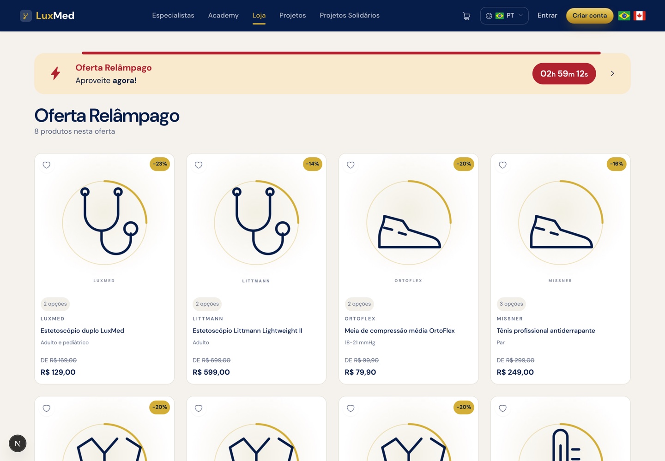Click the lightning bolt offer icon
The image size is (665, 461).
[x=55, y=73]
